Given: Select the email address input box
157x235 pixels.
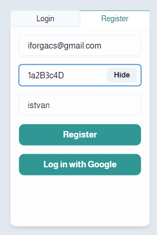Looking at the screenshot, I should [80, 46].
